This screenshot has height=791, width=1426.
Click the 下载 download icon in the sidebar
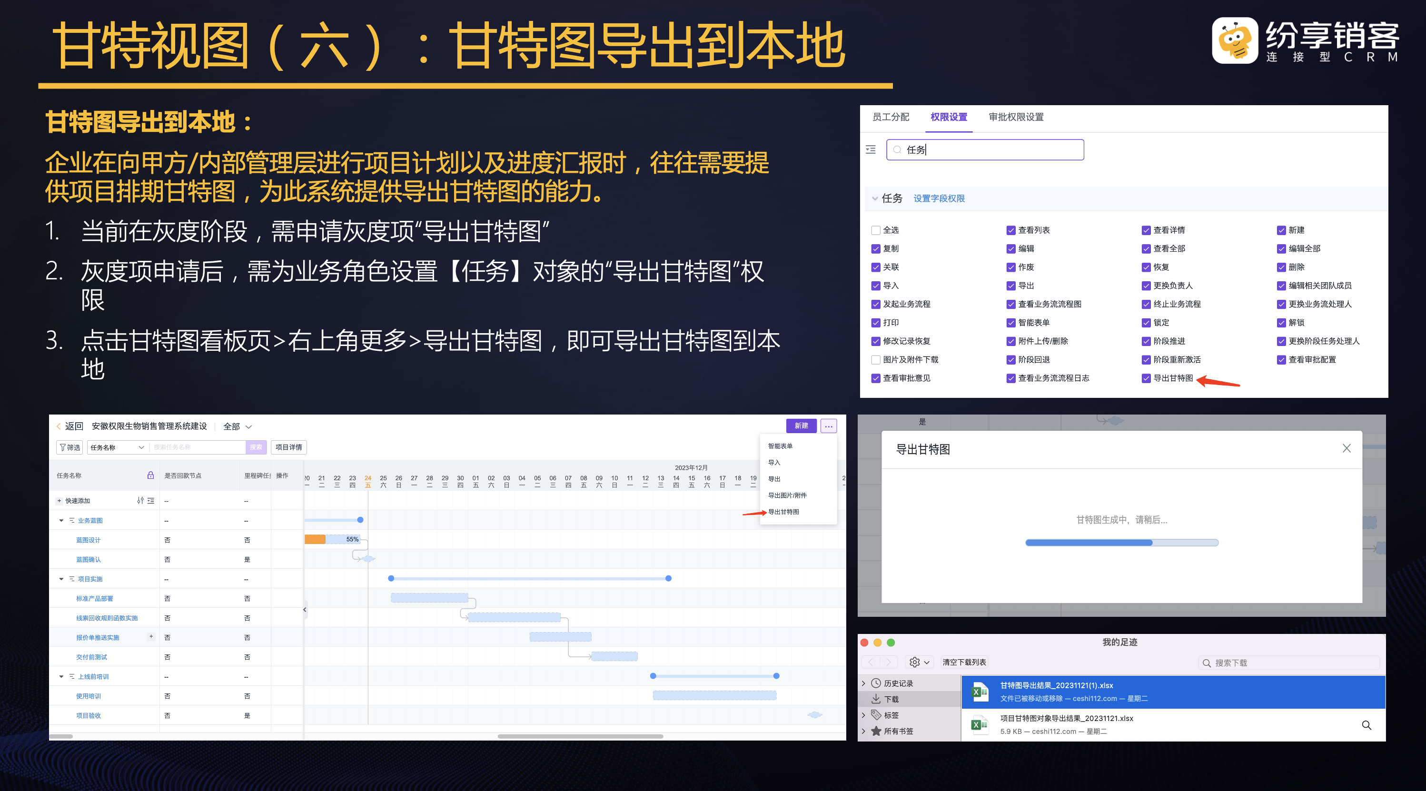point(876,699)
